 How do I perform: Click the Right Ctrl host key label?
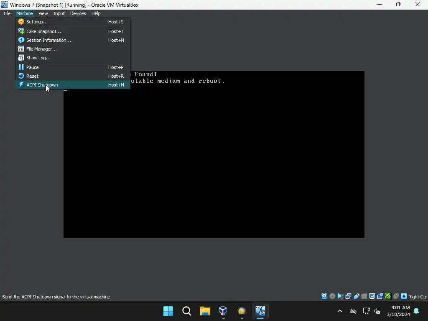pos(418,297)
